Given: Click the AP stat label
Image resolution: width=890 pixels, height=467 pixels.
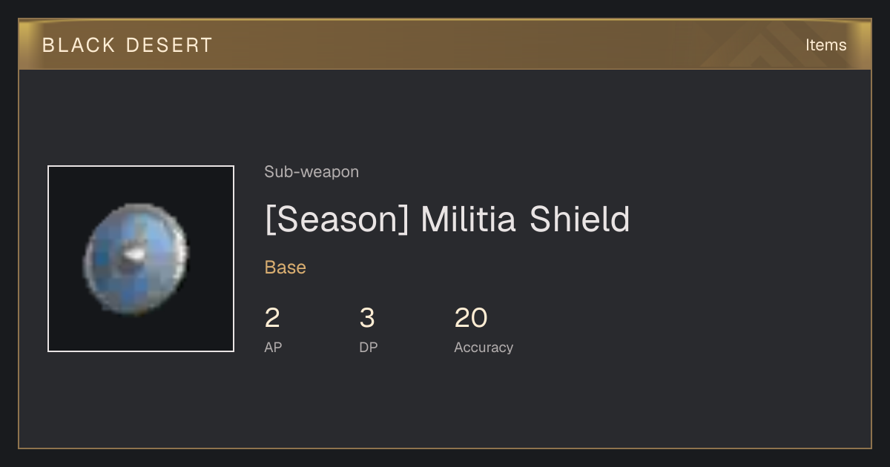Looking at the screenshot, I should [x=273, y=347].
